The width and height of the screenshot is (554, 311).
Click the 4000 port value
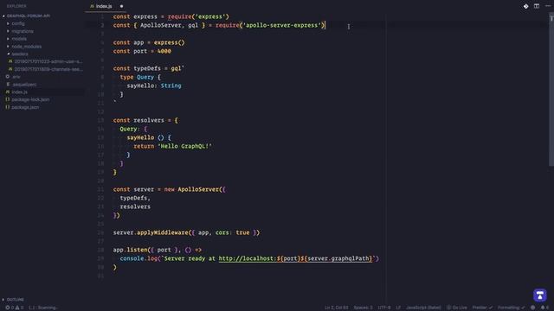tap(164, 51)
